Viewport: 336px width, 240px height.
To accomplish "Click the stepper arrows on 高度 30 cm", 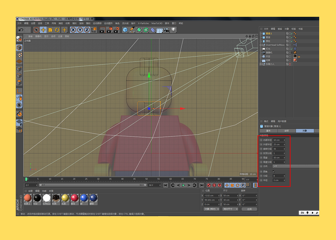I will tap(284, 158).
